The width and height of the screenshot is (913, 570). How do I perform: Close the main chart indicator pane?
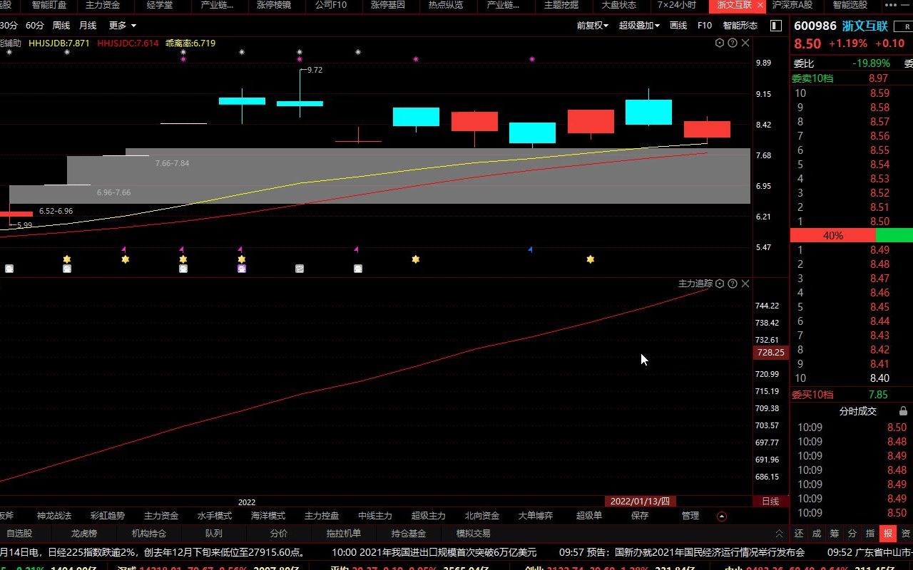tap(745, 43)
